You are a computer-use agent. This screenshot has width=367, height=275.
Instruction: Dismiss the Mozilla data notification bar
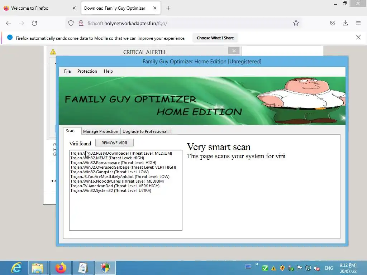pyautogui.click(x=358, y=37)
